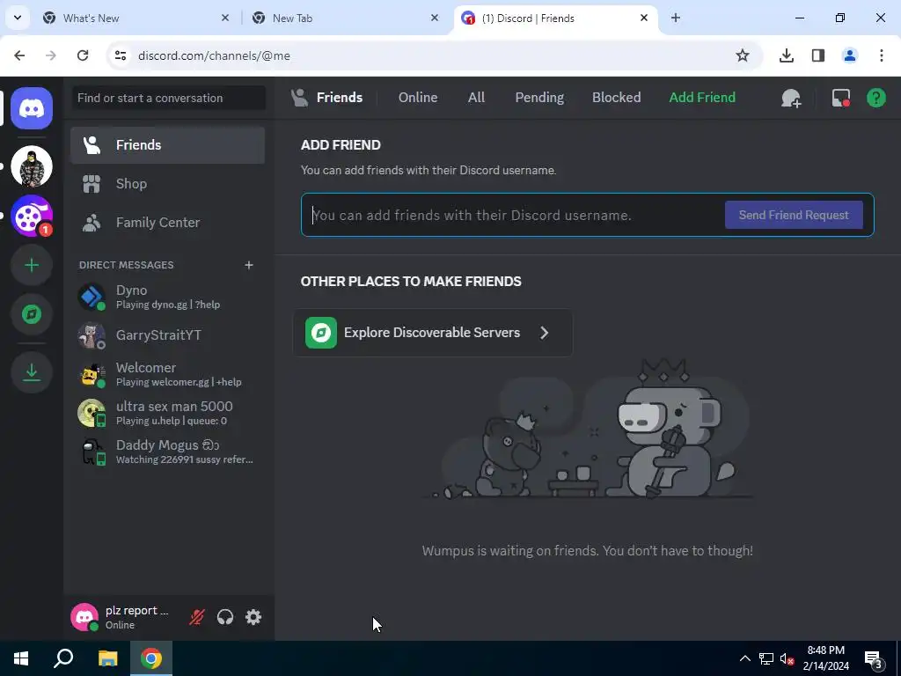
Task: Open User Settings gear icon
Action: [x=253, y=617]
